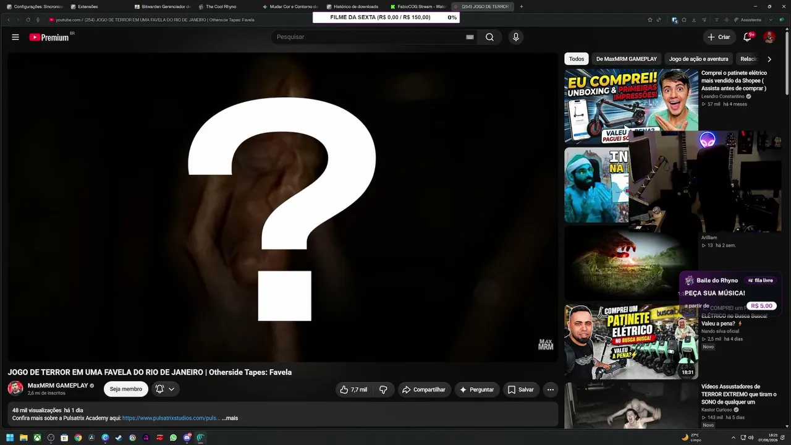Like the video with 7,7 mil likes
Image resolution: width=791 pixels, height=445 pixels.
(353, 389)
